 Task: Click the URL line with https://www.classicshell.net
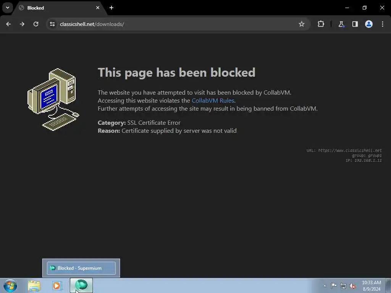click(x=344, y=150)
